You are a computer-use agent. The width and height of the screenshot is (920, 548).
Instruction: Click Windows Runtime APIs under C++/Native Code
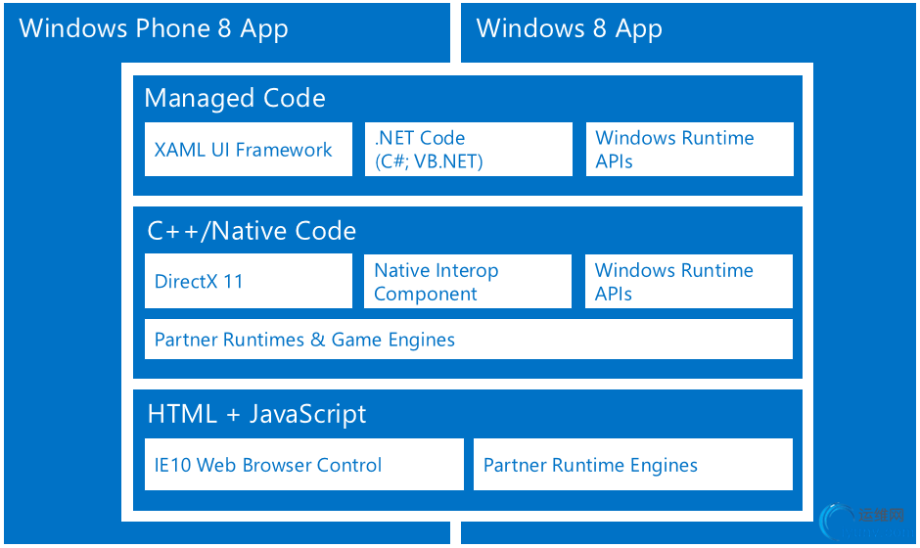pyautogui.click(x=689, y=281)
